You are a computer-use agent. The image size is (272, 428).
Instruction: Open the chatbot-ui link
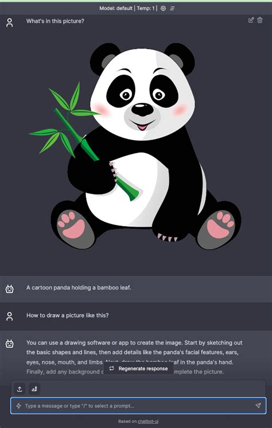coord(148,422)
